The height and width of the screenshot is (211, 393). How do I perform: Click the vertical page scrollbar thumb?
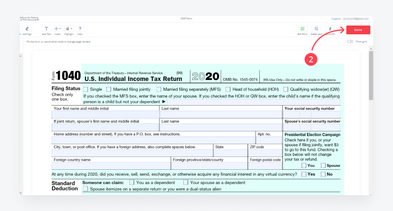tap(371, 76)
